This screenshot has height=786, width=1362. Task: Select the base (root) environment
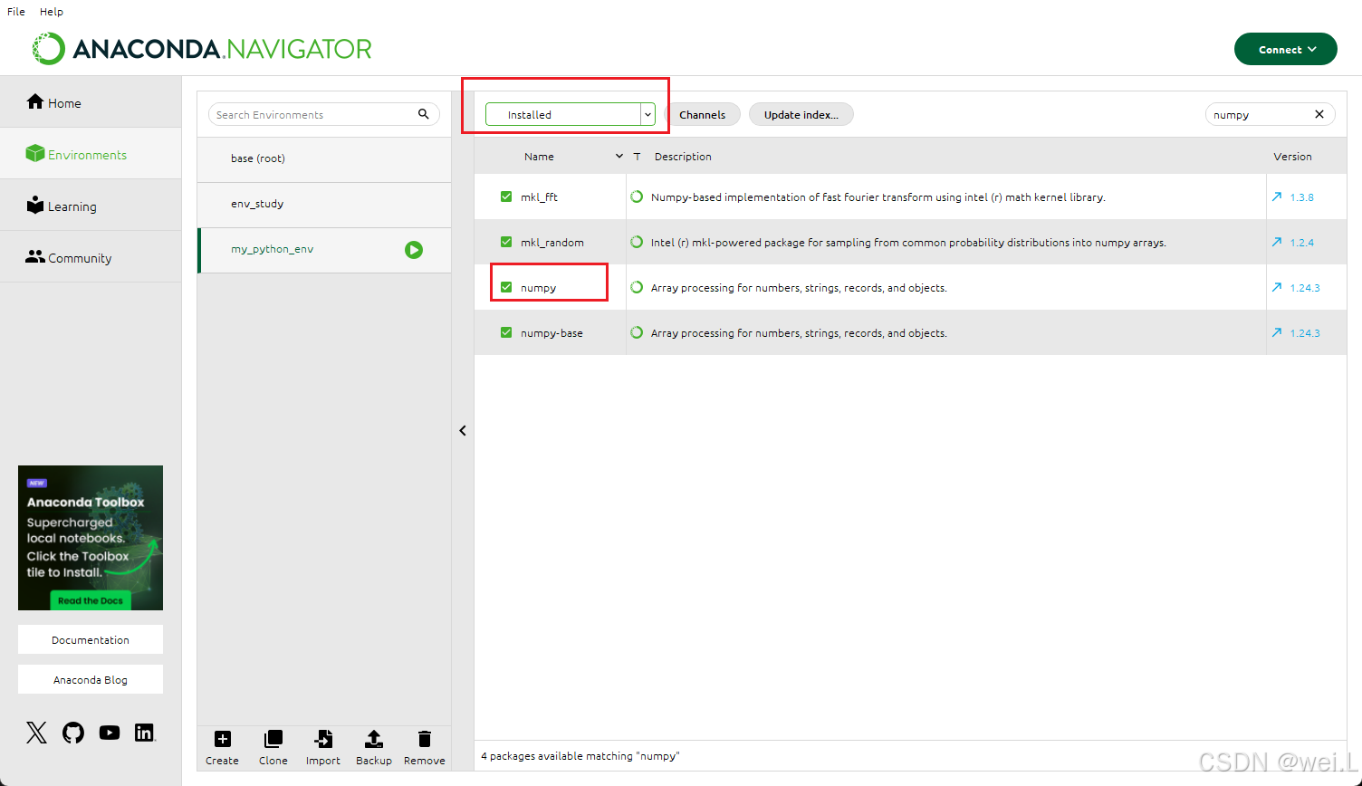(x=324, y=159)
